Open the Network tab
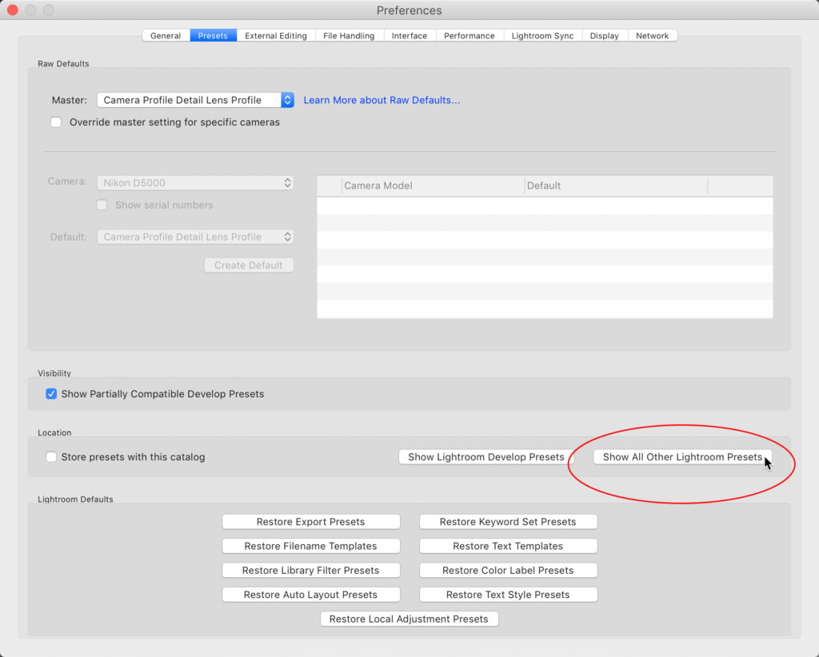The height and width of the screenshot is (657, 819). (652, 35)
